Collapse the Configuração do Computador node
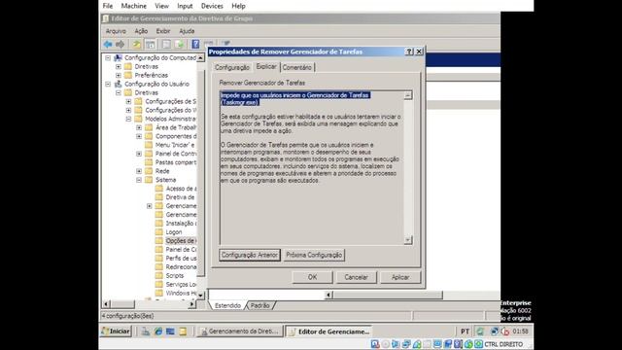Viewport: 622px width, 350px height. click(108, 58)
